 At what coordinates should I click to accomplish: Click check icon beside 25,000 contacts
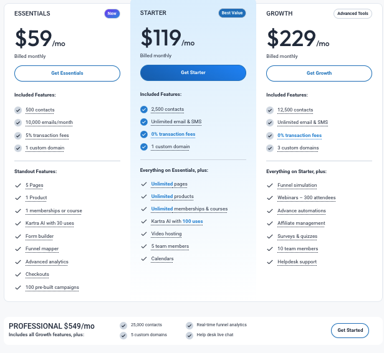tap(123, 325)
